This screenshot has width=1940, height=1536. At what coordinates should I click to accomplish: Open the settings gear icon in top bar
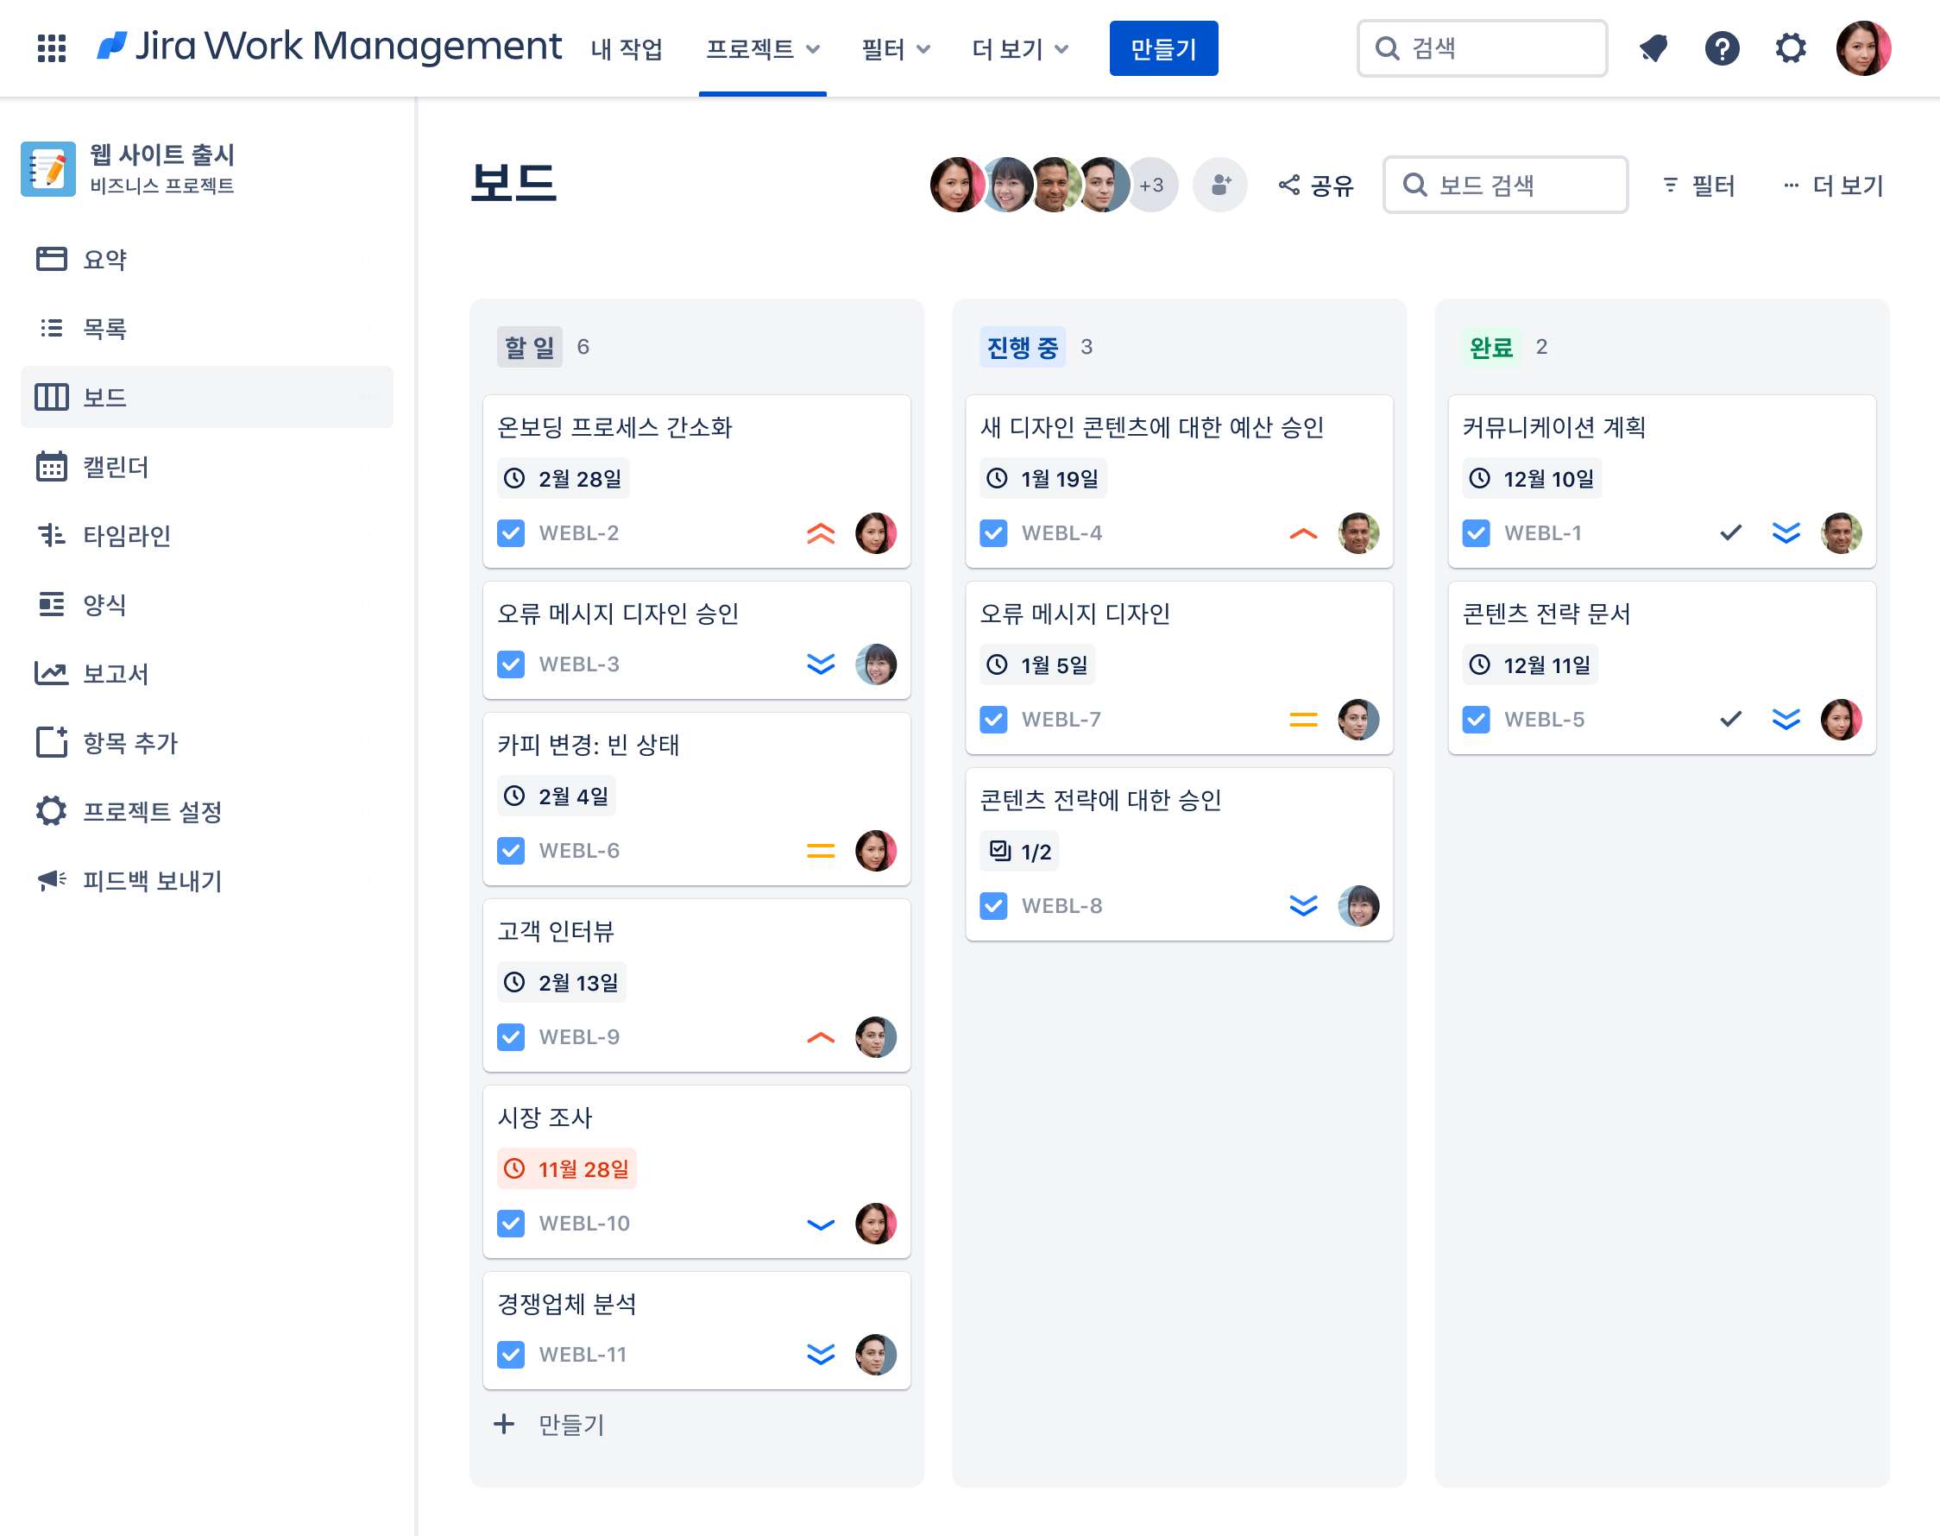tap(1790, 48)
